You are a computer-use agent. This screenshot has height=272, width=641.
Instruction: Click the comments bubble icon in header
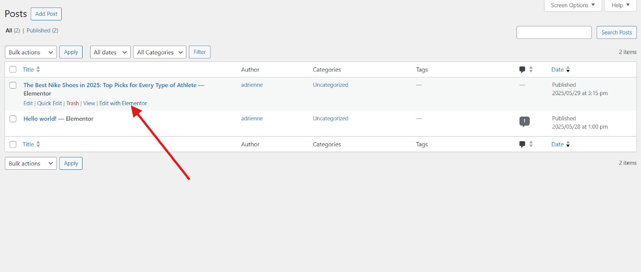coord(522,69)
